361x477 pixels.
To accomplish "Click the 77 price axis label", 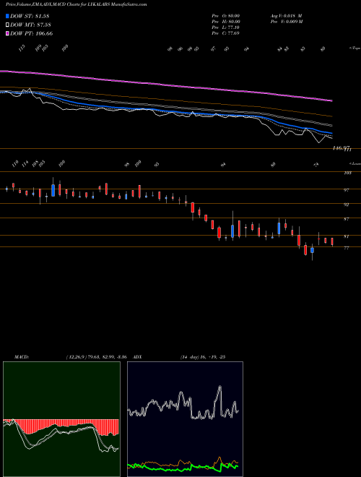I will pyautogui.click(x=346, y=248).
